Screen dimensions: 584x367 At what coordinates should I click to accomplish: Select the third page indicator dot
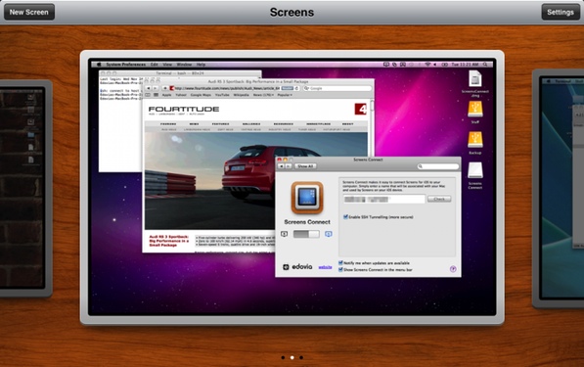[301, 357]
